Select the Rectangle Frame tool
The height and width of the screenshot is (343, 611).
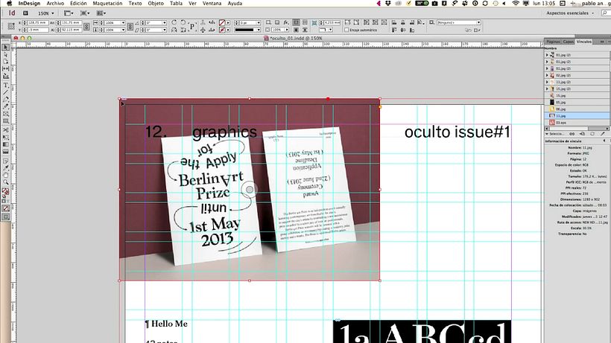click(6, 114)
